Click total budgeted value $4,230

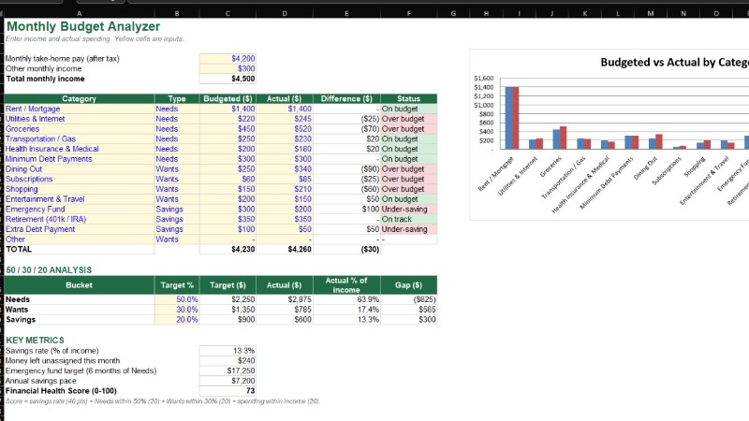228,249
